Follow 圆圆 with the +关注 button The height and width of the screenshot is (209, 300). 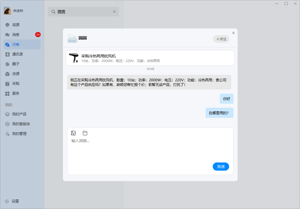[221, 39]
